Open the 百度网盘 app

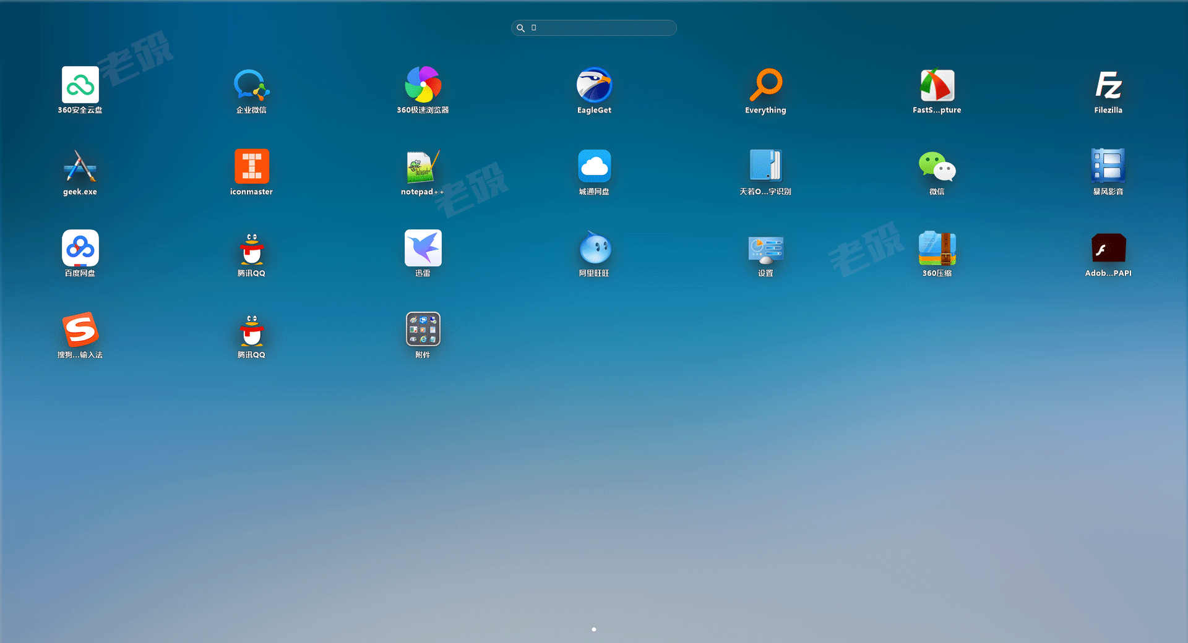[80, 248]
